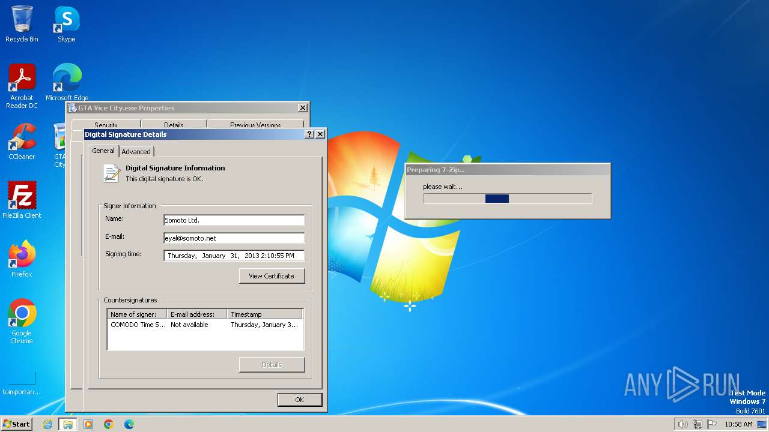769x432 pixels.
Task: Select the GTA Vice City desktop icon
Action: coord(59,145)
